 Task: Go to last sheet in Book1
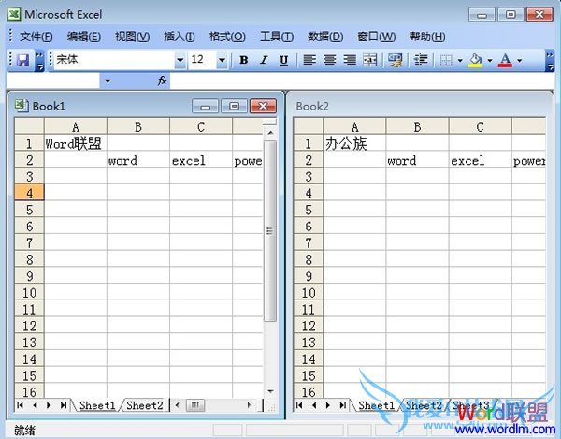coord(64,405)
